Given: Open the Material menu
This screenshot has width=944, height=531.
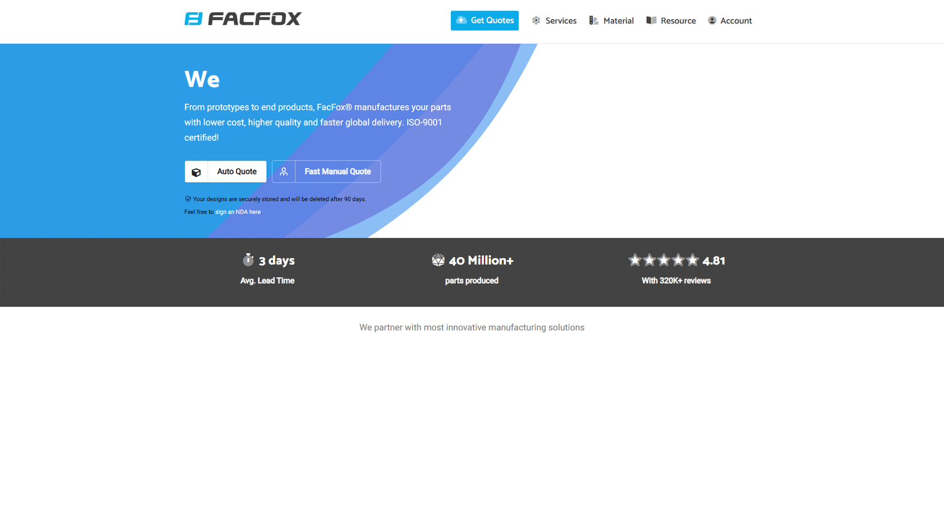Looking at the screenshot, I should (x=618, y=21).
